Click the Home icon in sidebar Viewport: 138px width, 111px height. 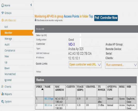[x=3, y=5]
